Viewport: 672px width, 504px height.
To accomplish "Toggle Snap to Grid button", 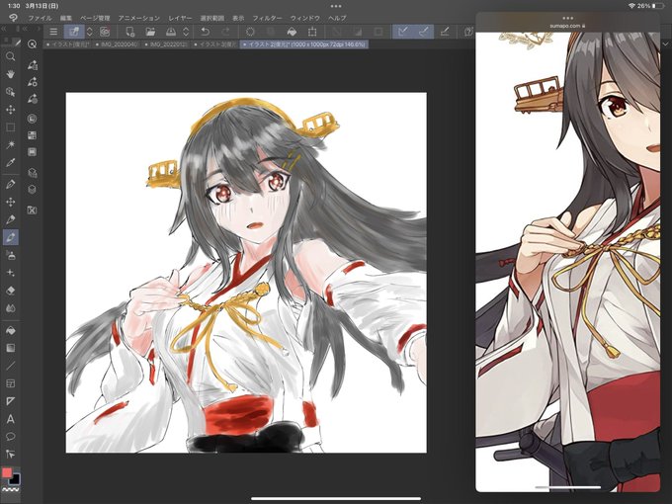I will tap(445, 32).
